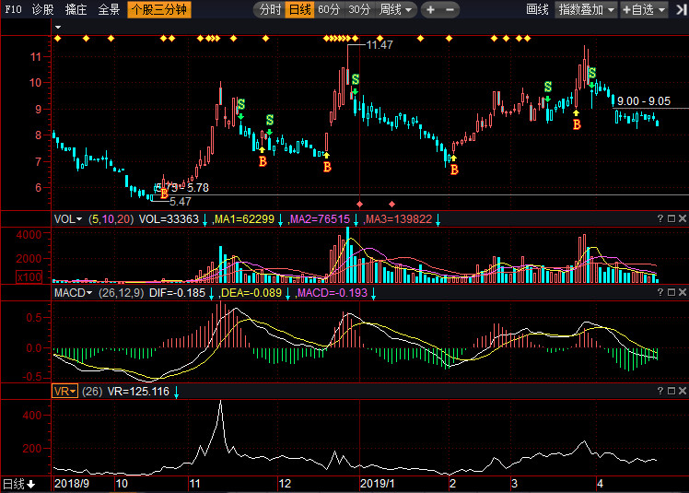Click the x100 volume unit label
Viewport: 689px width, 493px height.
click(29, 277)
